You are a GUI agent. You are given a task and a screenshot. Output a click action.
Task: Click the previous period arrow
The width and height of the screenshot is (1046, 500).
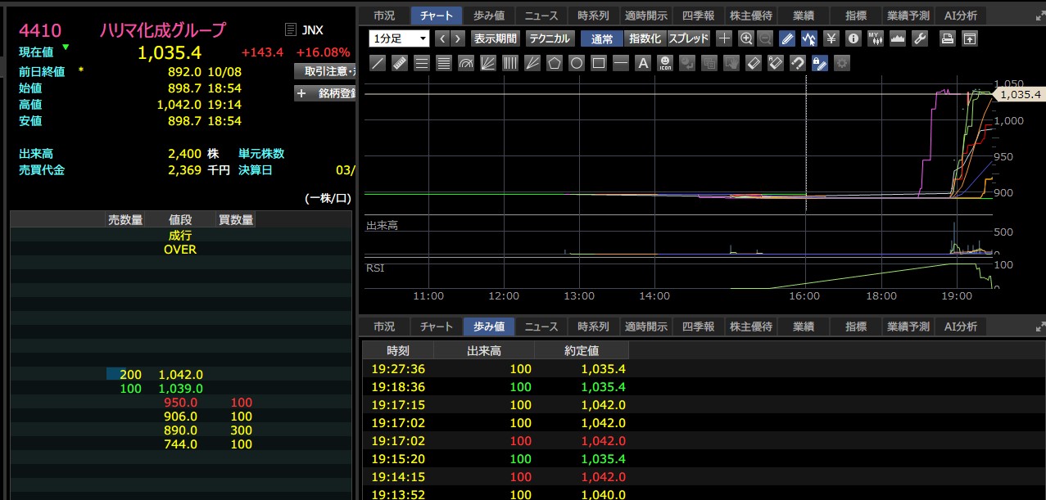pyautogui.click(x=442, y=38)
